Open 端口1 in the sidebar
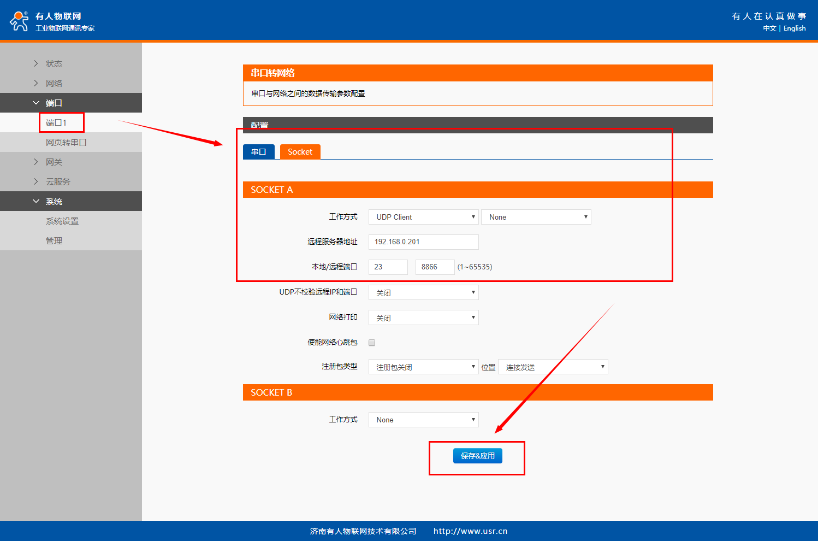The height and width of the screenshot is (541, 818). point(56,123)
